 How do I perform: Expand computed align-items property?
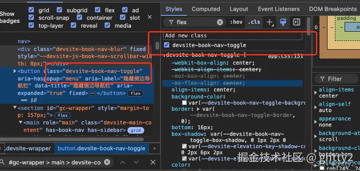coord(316,92)
